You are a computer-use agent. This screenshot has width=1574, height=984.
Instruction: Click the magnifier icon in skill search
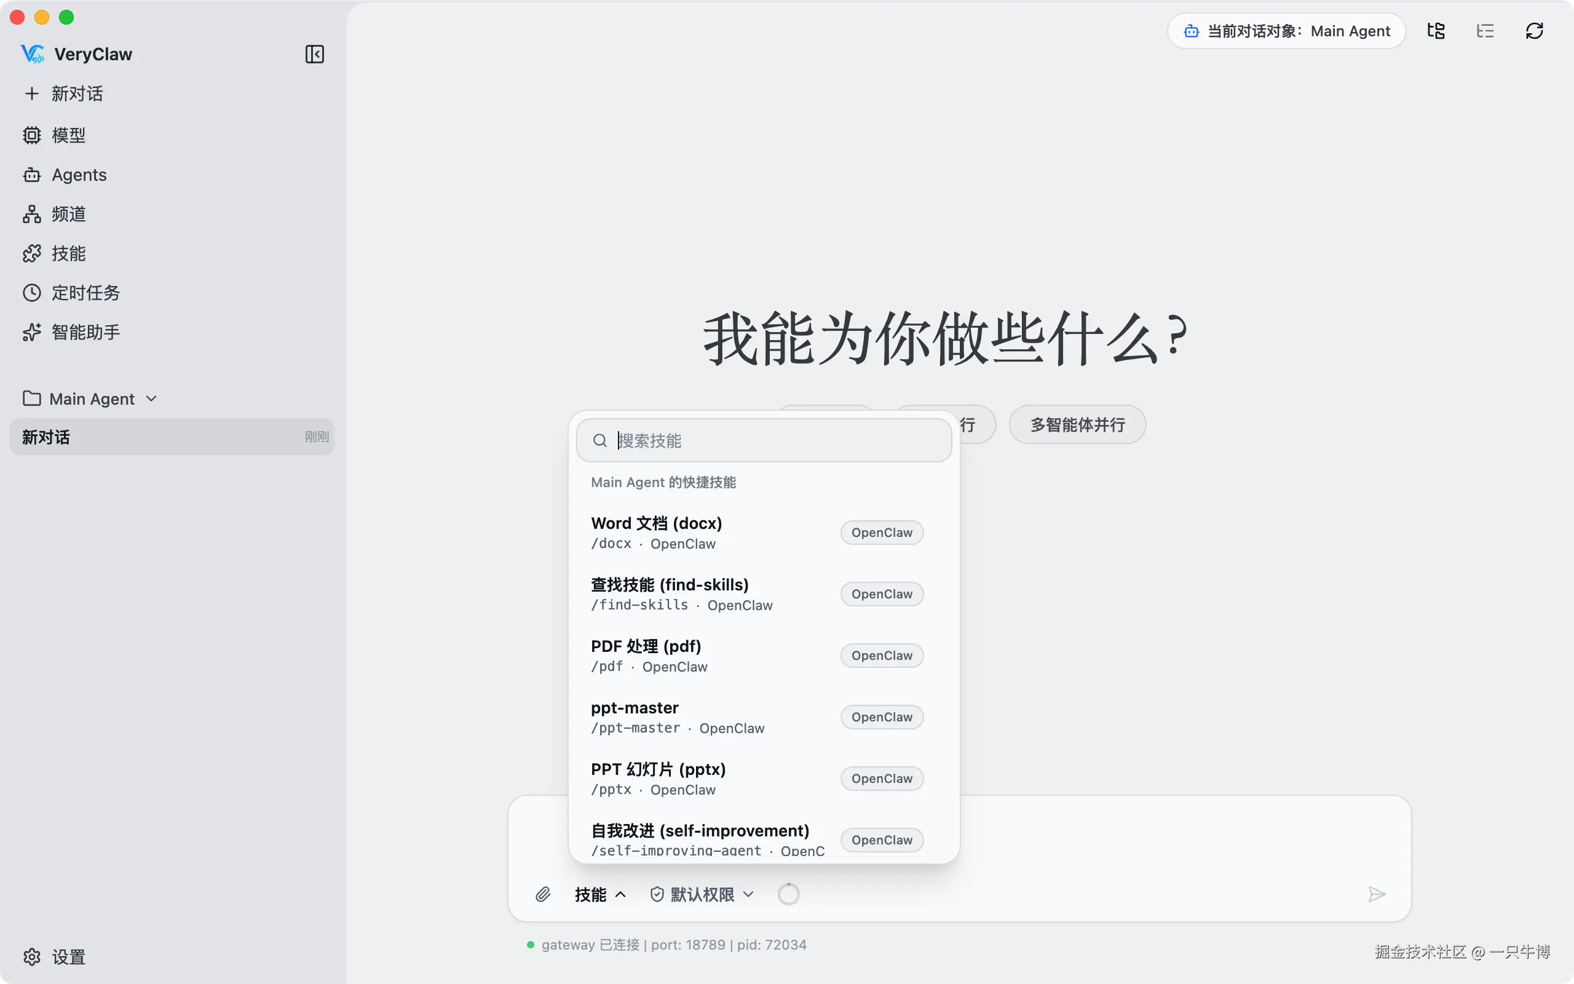coord(599,440)
